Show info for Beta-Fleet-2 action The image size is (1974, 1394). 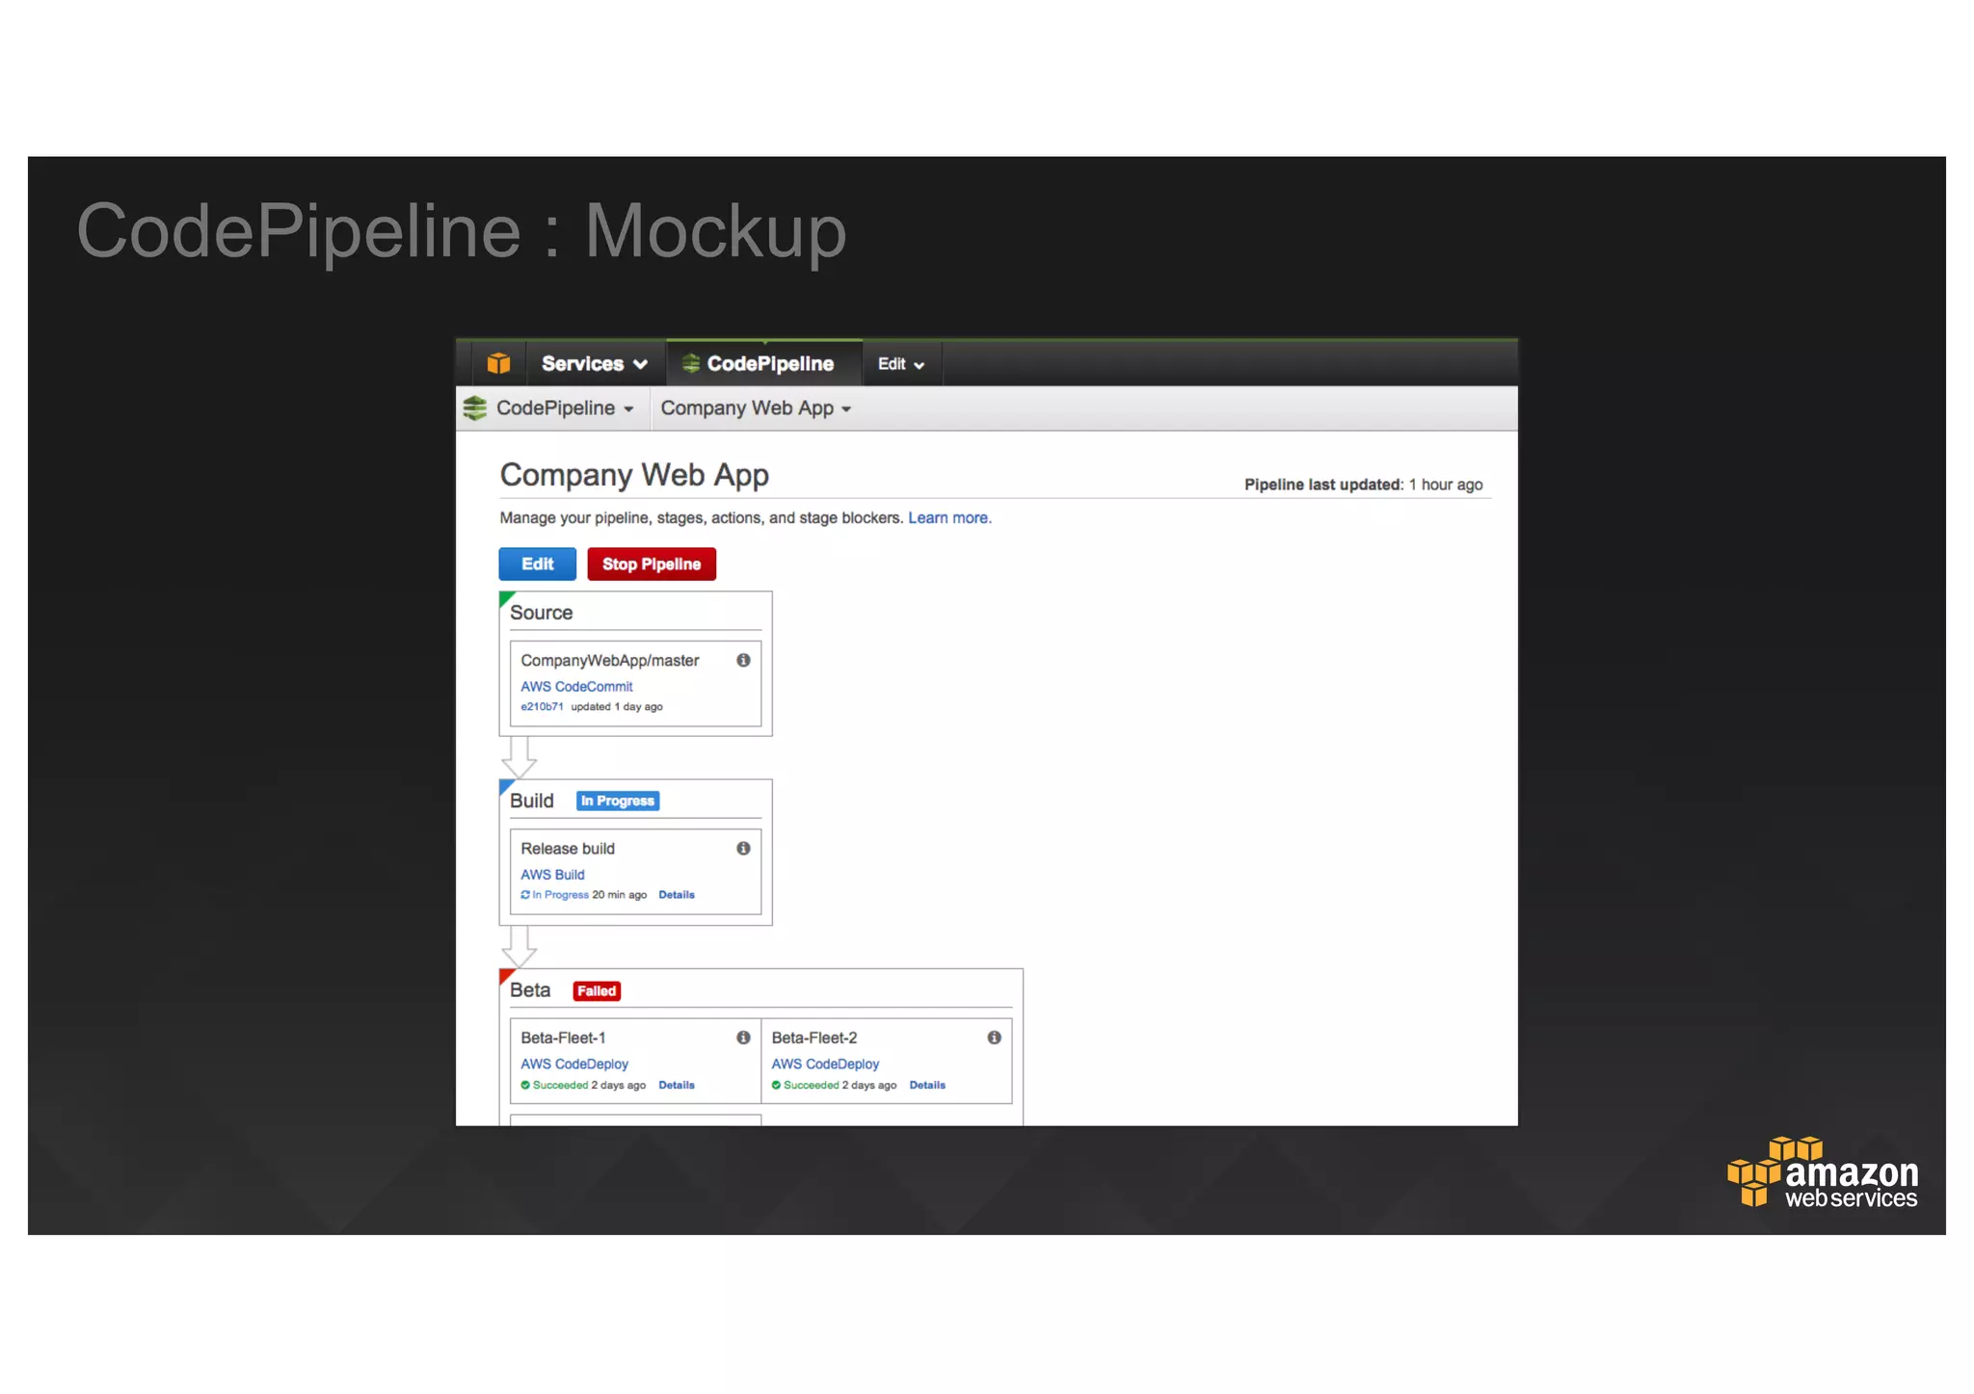click(x=994, y=1038)
